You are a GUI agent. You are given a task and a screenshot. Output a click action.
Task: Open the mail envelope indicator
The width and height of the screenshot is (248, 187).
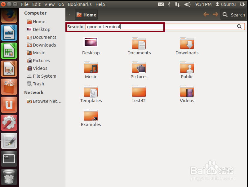point(161,4)
